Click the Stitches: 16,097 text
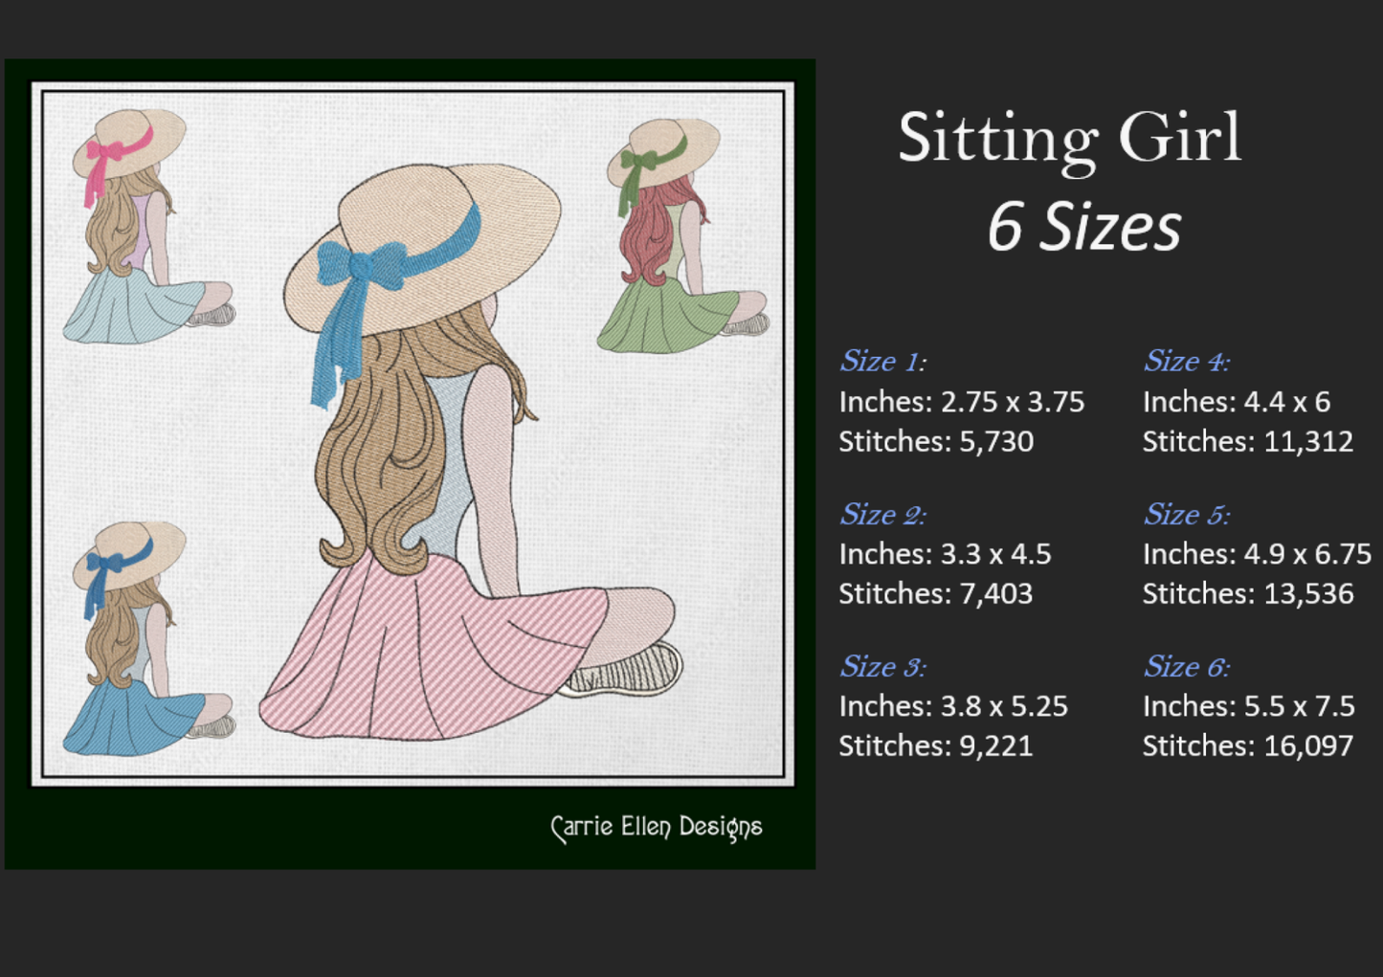This screenshot has height=977, width=1383. (x=1247, y=746)
